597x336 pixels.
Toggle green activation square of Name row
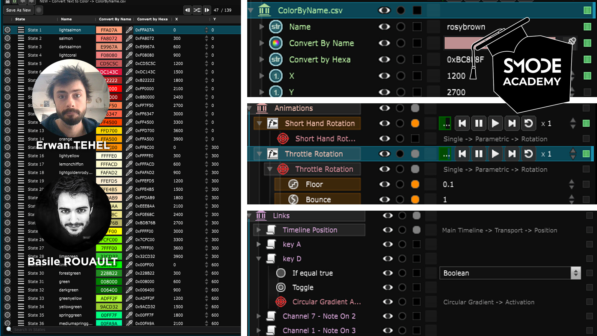(x=587, y=27)
